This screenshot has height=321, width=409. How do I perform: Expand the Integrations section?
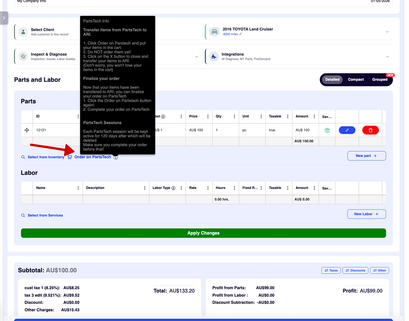tap(387, 57)
